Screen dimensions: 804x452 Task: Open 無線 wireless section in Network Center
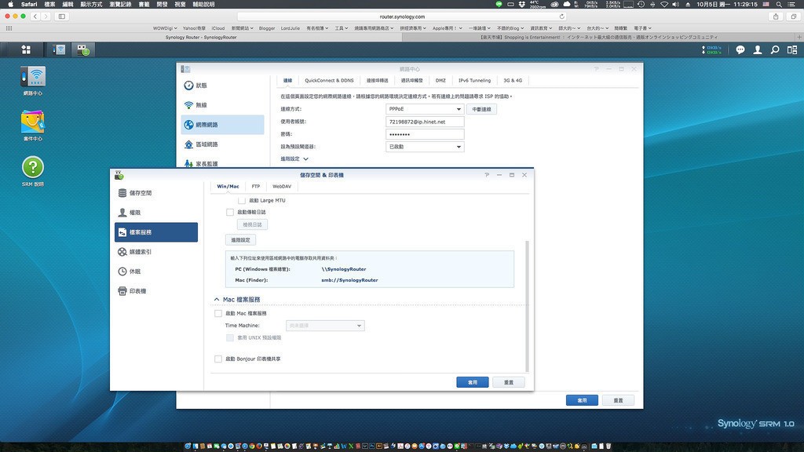coord(222,105)
